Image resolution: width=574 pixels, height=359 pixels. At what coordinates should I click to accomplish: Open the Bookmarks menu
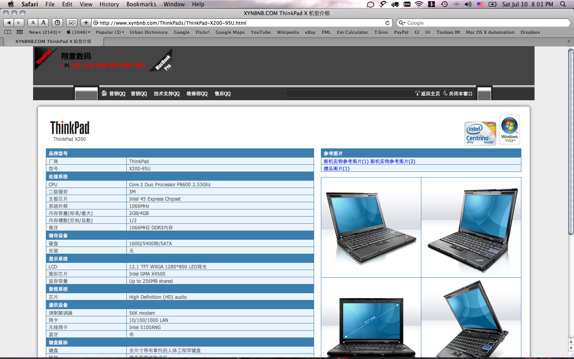pos(141,4)
